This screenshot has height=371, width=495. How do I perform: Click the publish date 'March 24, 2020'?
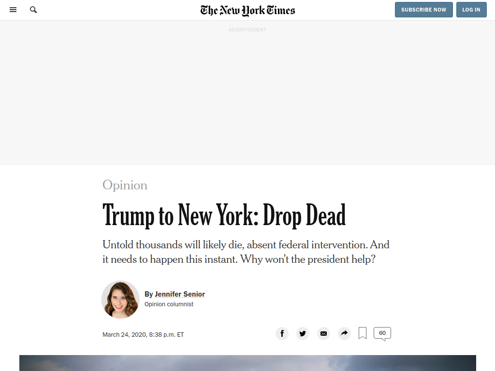tap(143, 334)
